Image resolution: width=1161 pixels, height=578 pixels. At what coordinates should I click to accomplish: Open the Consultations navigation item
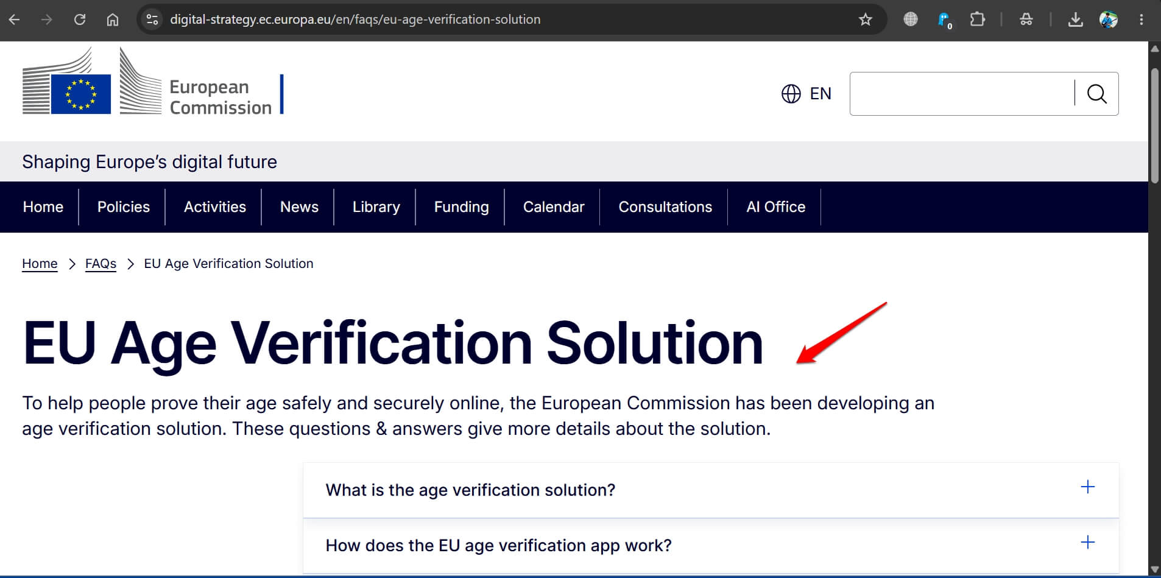click(665, 207)
